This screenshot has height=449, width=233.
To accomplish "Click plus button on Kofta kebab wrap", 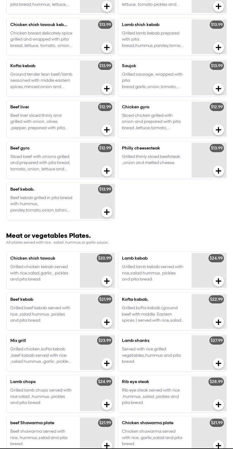I will (107, 89).
